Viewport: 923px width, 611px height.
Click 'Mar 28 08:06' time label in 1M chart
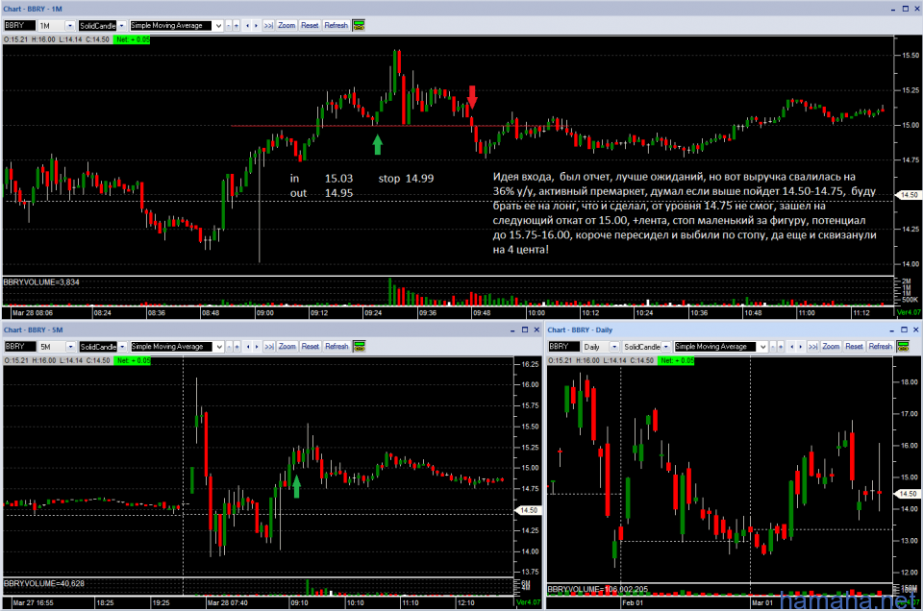tap(33, 313)
